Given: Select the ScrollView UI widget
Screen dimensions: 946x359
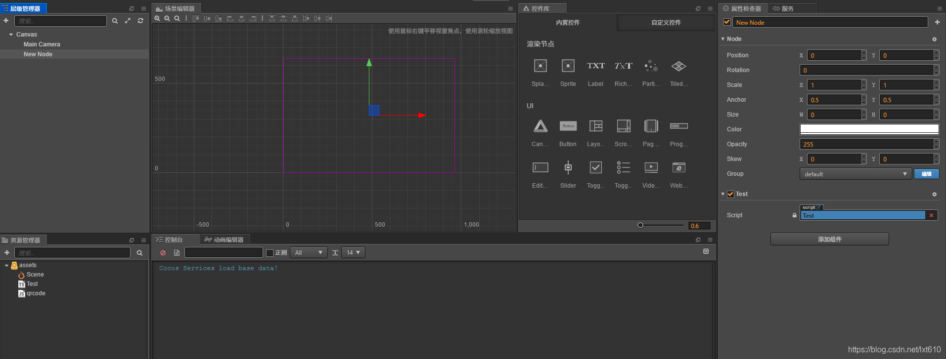Looking at the screenshot, I should tap(624, 126).
